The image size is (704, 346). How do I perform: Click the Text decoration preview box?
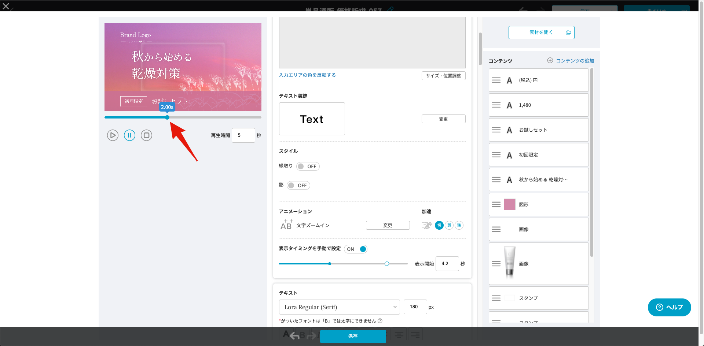click(312, 119)
